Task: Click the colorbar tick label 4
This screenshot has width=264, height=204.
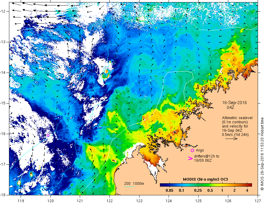Action: (247, 190)
